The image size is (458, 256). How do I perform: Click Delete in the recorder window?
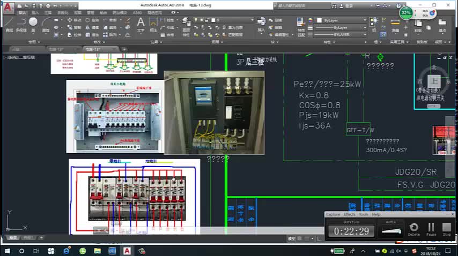pos(413,229)
